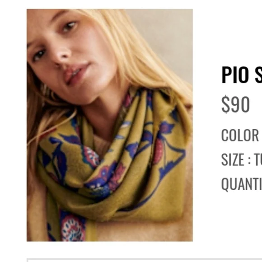Click the pink paisley medallion at scarf end
This screenshot has width=262, height=262.
click(x=73, y=230)
